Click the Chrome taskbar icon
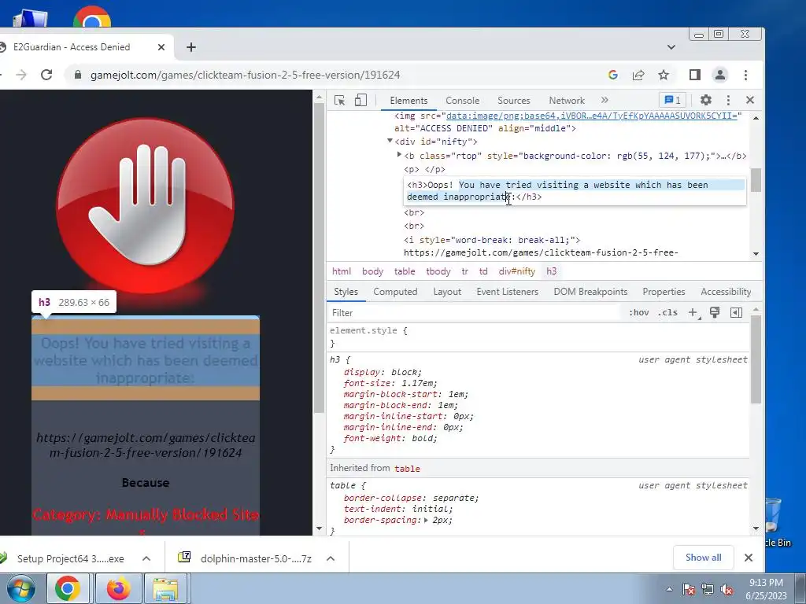 point(68,588)
